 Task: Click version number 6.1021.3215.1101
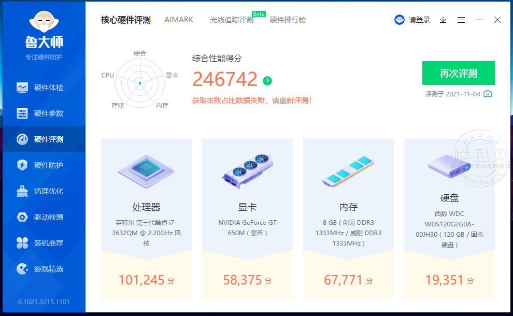[44, 301]
